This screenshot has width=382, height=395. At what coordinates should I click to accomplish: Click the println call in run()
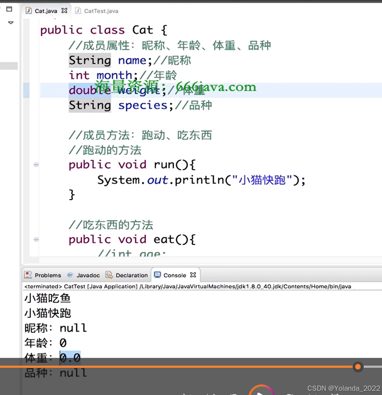[x=199, y=180]
